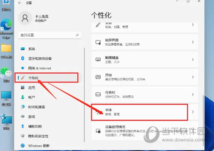Click the 个性化 page heading
Viewport: 214px width, 151px height.
pyautogui.click(x=101, y=15)
